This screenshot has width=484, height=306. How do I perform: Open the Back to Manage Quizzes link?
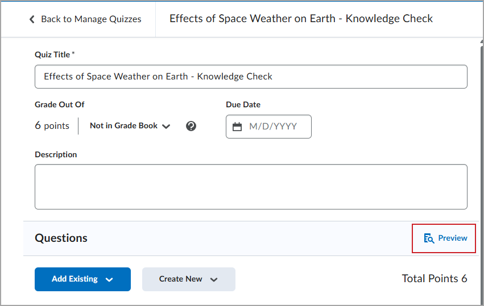pos(91,19)
